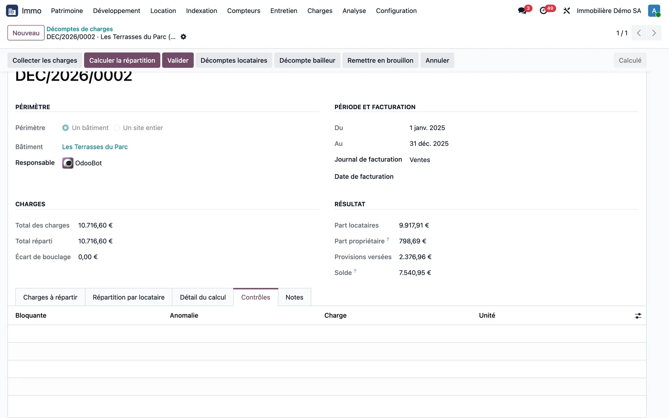Follow the Décomptes de charges breadcrumb link
This screenshot has width=669, height=418.
coord(79,29)
